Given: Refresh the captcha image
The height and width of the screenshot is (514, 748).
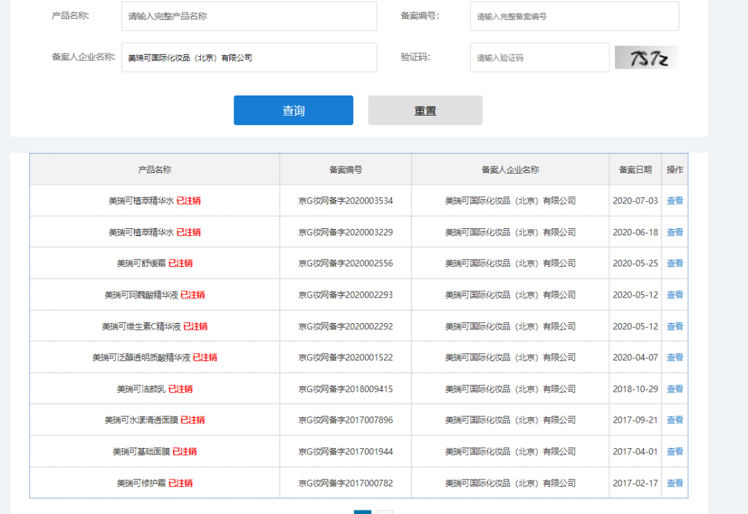Looking at the screenshot, I should 646,58.
